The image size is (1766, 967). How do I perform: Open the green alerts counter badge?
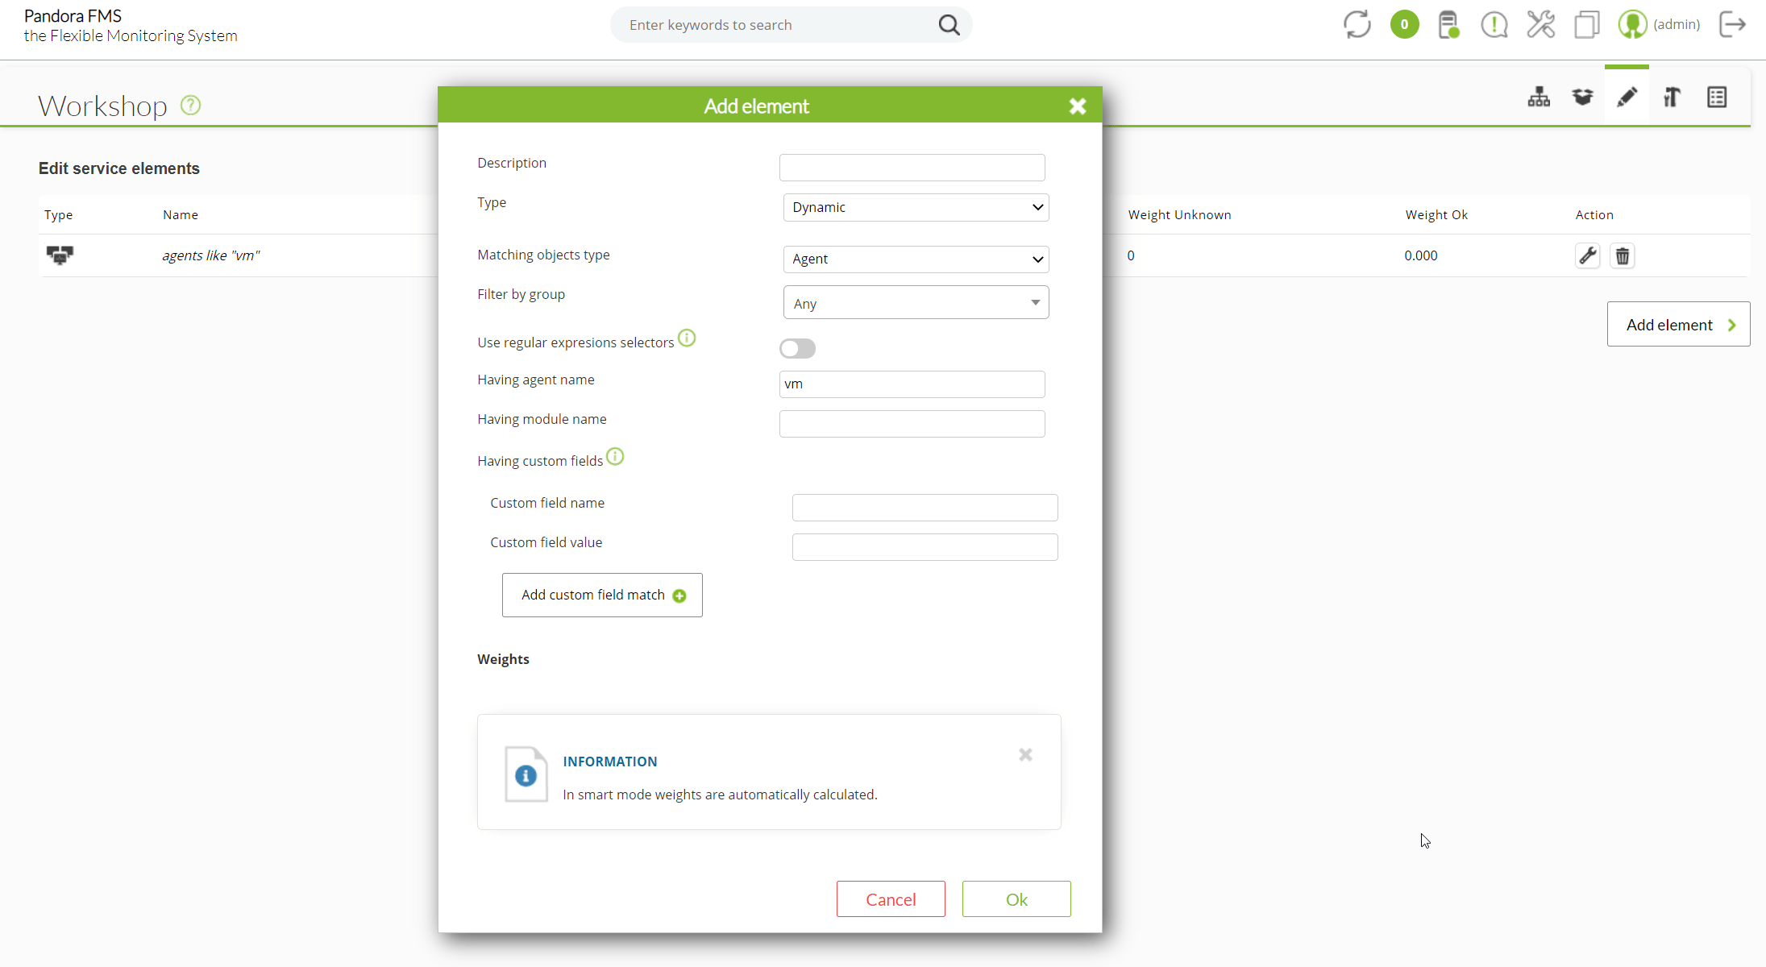tap(1404, 24)
